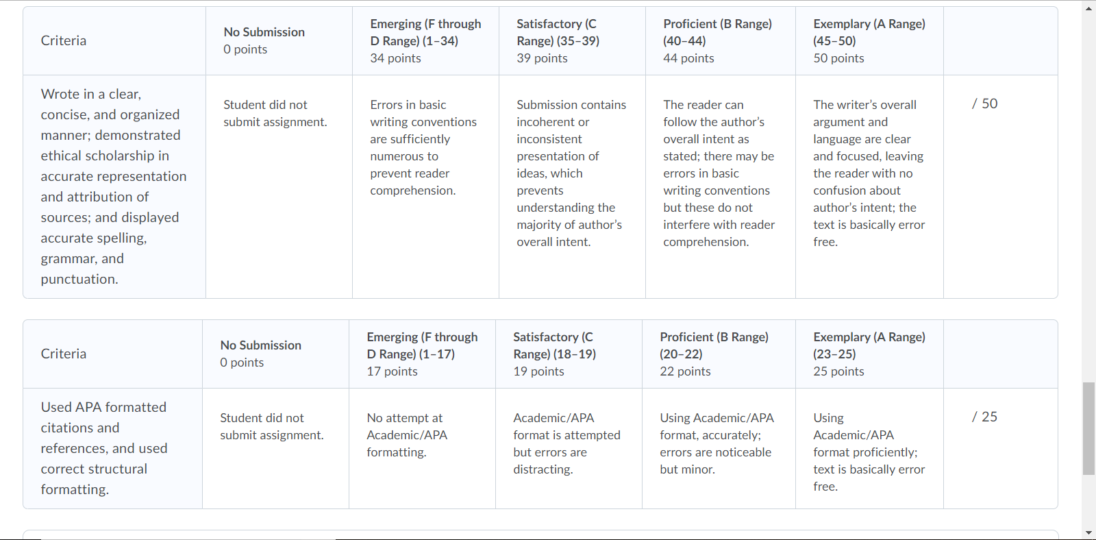Click the vertical scrollbar thumb
This screenshot has height=540, width=1096.
pos(1088,429)
